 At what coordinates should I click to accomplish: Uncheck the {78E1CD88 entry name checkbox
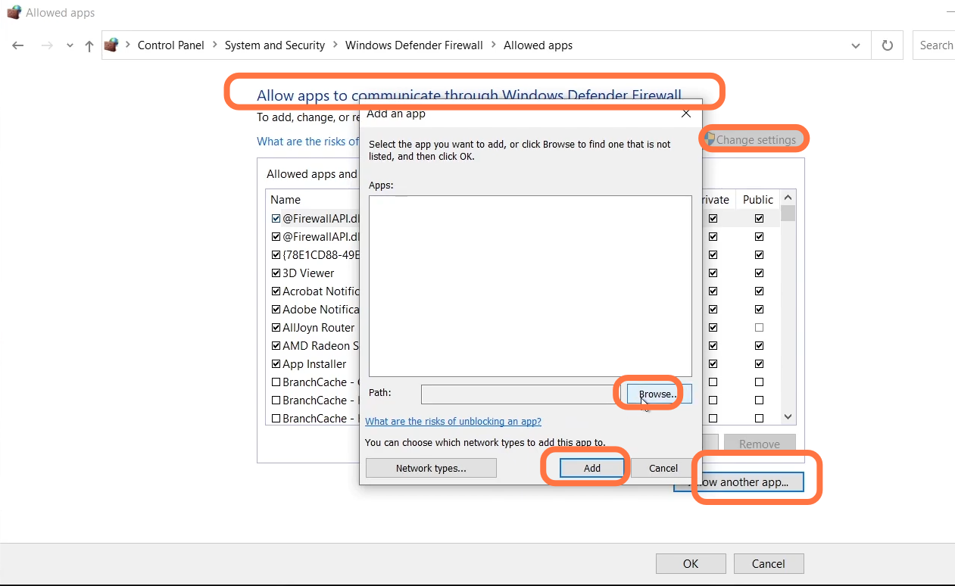276,255
